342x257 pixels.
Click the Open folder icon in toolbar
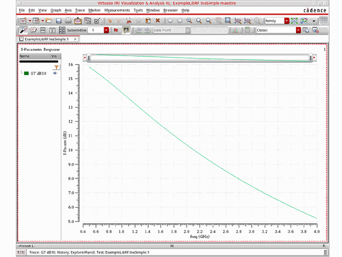coord(49,21)
